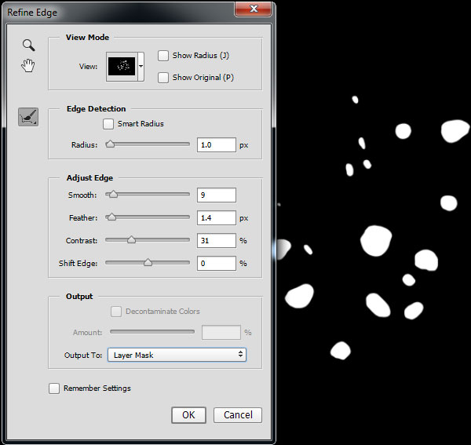
Task: Click the Feather value input field
Action: [217, 217]
